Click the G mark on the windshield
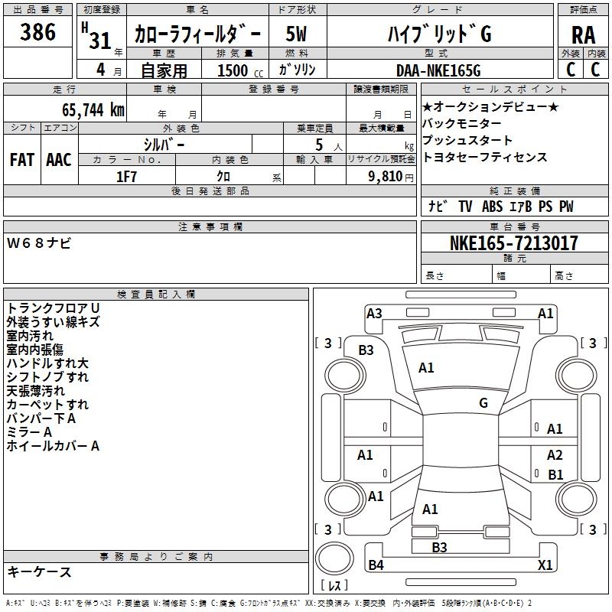The image size is (612, 612). pos(483,403)
